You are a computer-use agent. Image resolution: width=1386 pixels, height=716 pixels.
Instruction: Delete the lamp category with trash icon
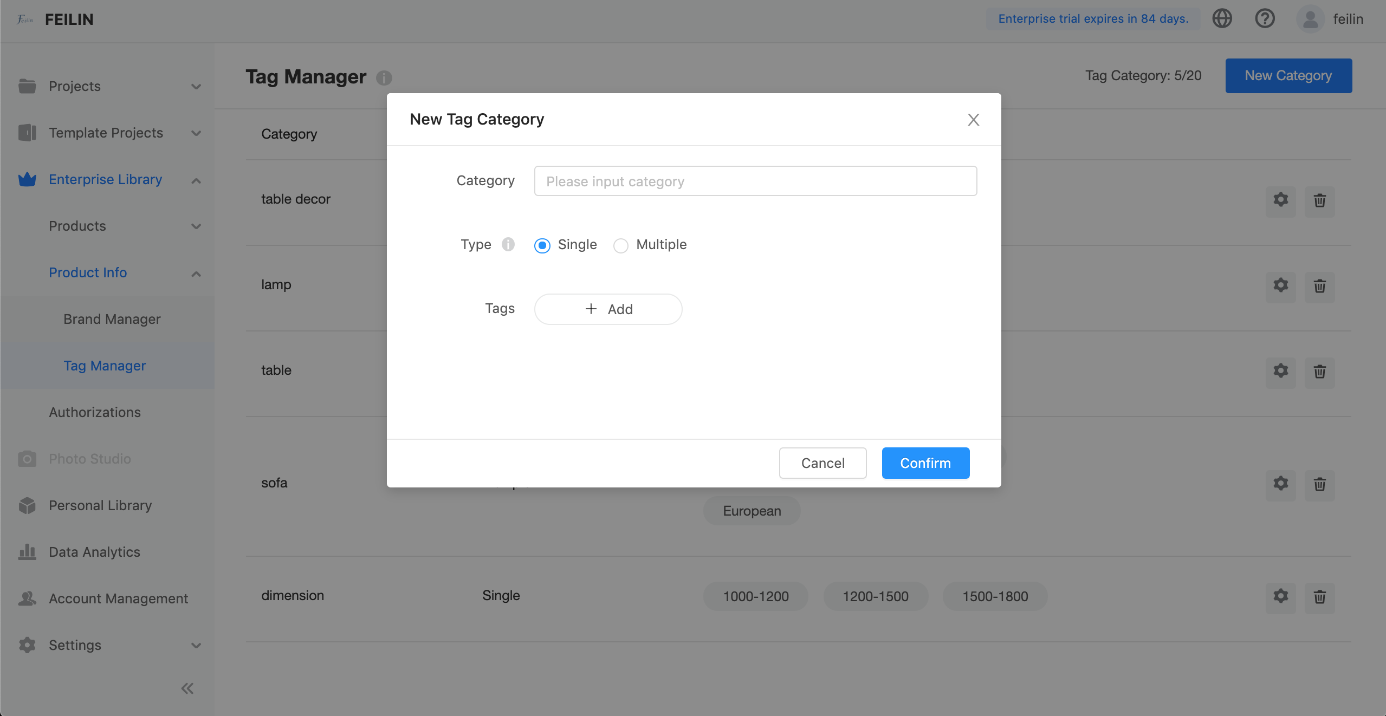click(1319, 285)
